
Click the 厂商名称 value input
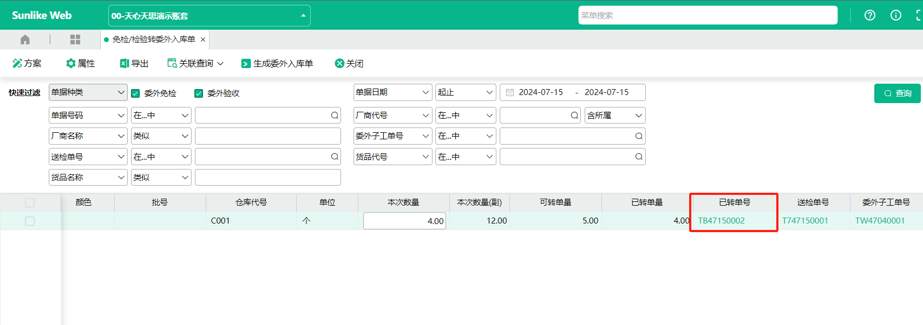click(x=268, y=136)
